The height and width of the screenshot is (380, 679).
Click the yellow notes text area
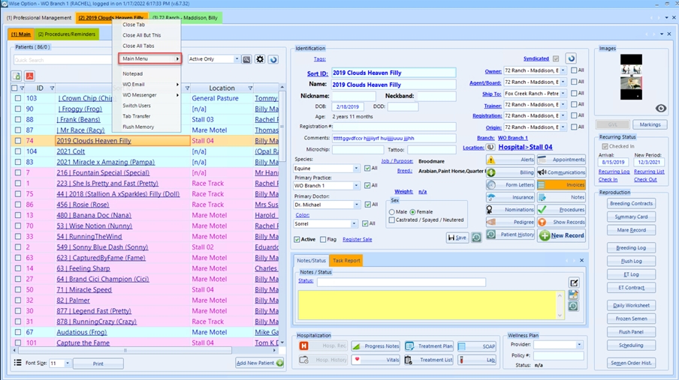pyautogui.click(x=429, y=305)
